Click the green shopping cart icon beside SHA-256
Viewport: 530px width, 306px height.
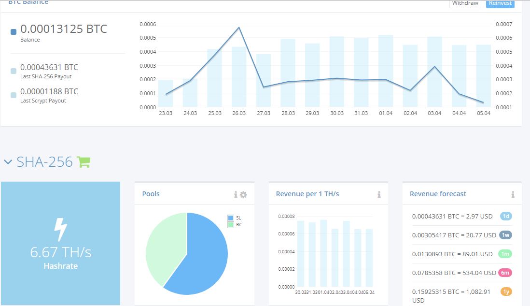(84, 162)
